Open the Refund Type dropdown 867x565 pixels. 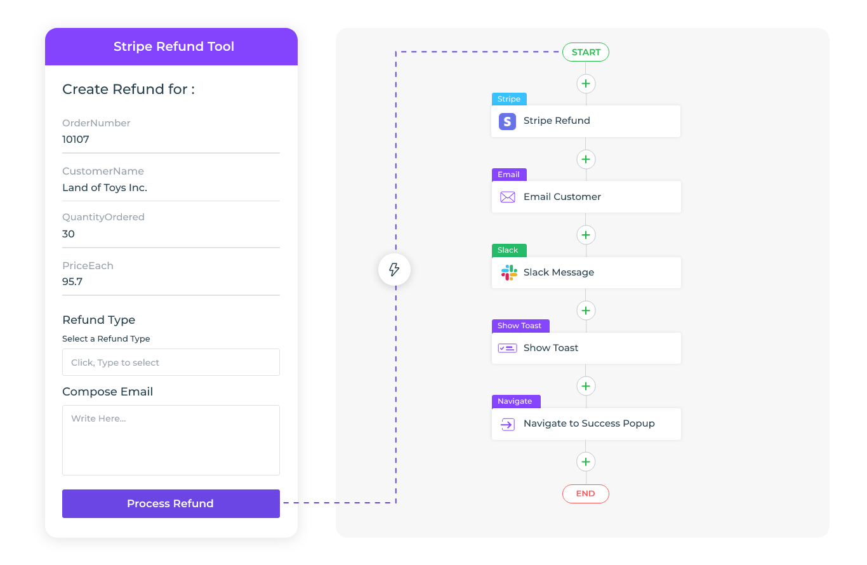click(171, 362)
